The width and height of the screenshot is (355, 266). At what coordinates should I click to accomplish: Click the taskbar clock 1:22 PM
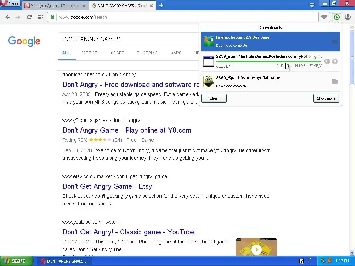pyautogui.click(x=342, y=261)
